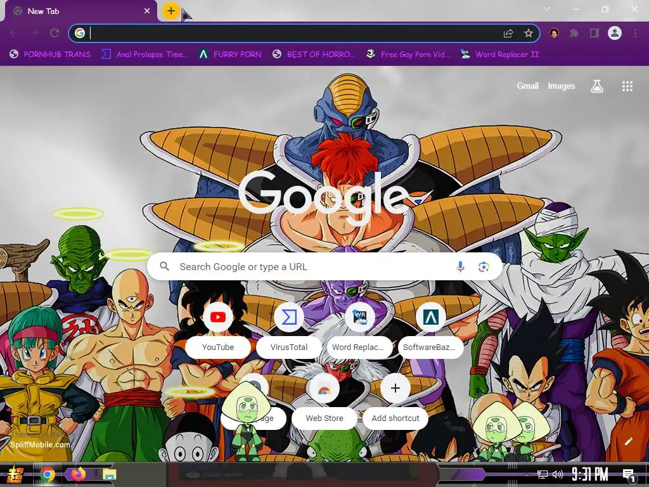Open the network tray icon
The image size is (649, 487).
pyautogui.click(x=542, y=474)
